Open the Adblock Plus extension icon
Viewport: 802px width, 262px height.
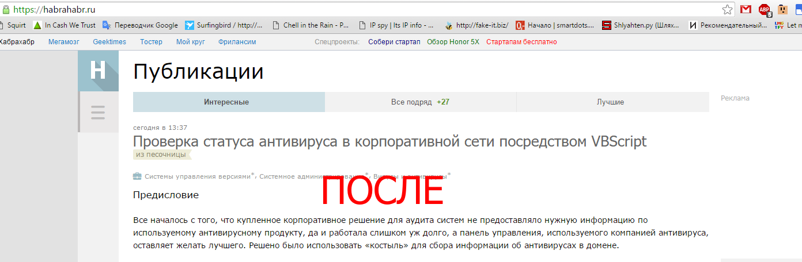(x=765, y=9)
